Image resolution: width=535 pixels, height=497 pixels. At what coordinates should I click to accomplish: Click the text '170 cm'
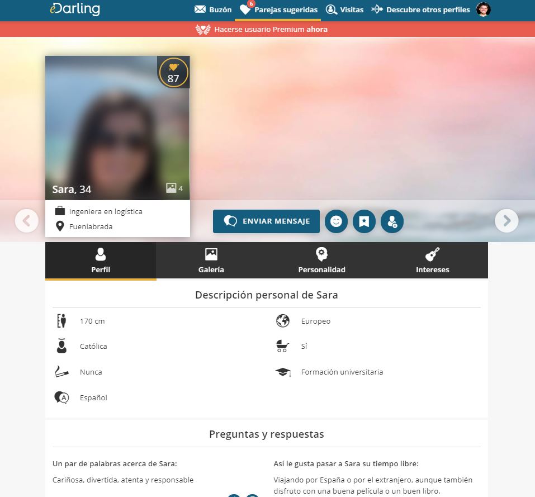pos(92,321)
